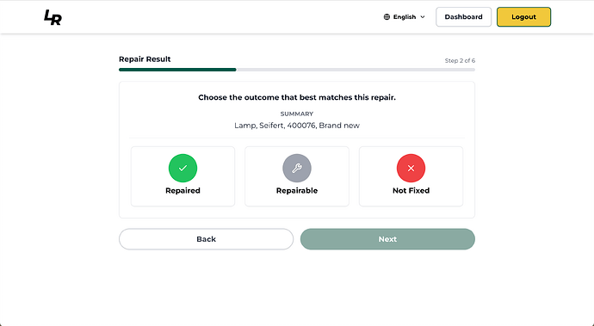
Task: Expand language chevron next to English
Action: point(423,17)
